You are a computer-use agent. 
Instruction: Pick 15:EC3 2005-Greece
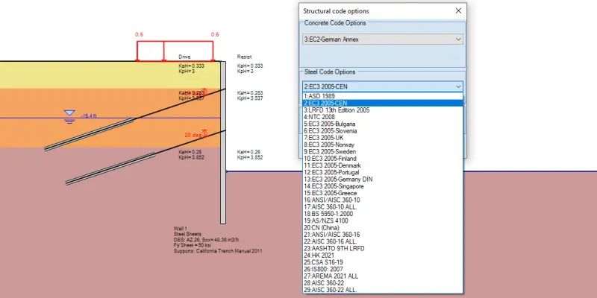tap(383, 193)
